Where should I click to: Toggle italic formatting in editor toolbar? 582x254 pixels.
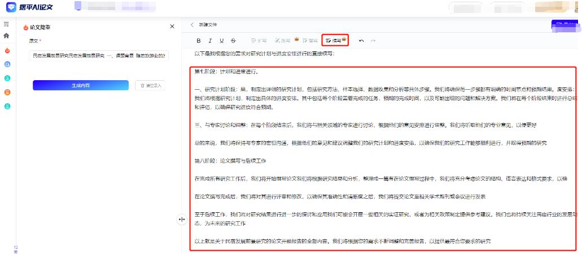[x=210, y=41]
